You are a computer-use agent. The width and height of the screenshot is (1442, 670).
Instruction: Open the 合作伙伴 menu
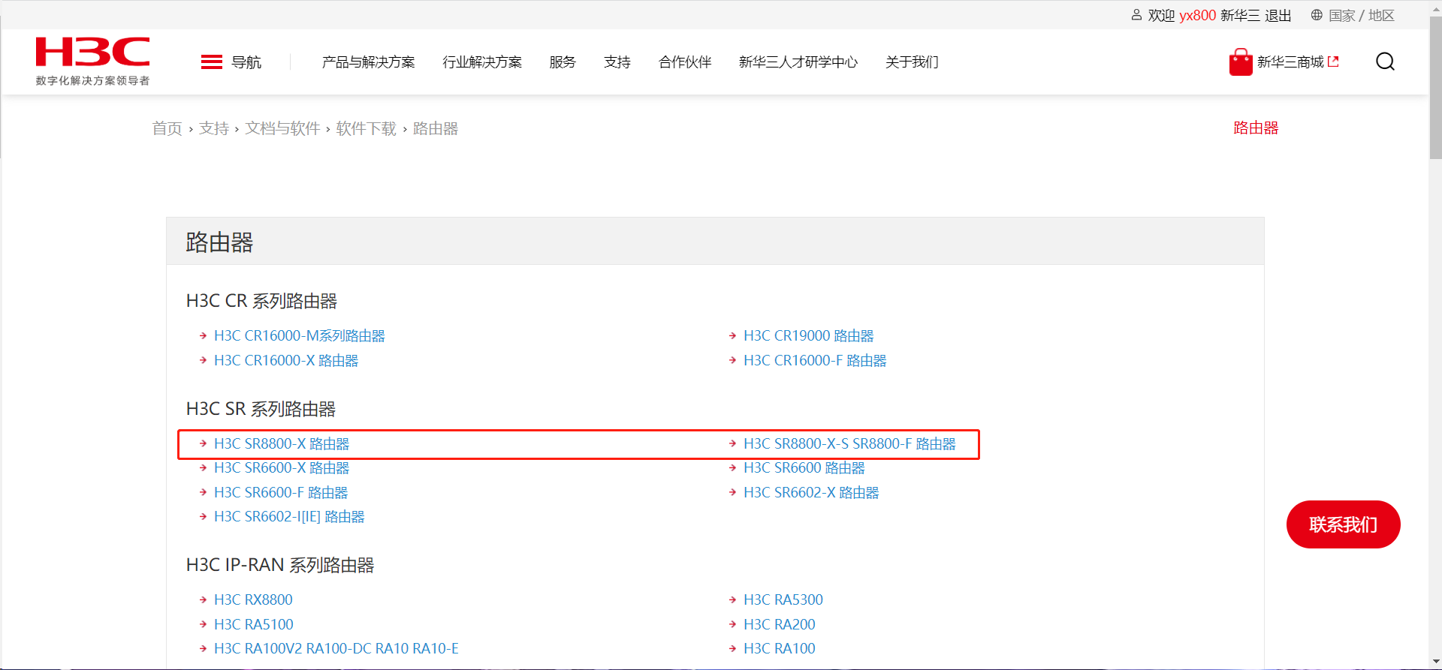click(685, 62)
